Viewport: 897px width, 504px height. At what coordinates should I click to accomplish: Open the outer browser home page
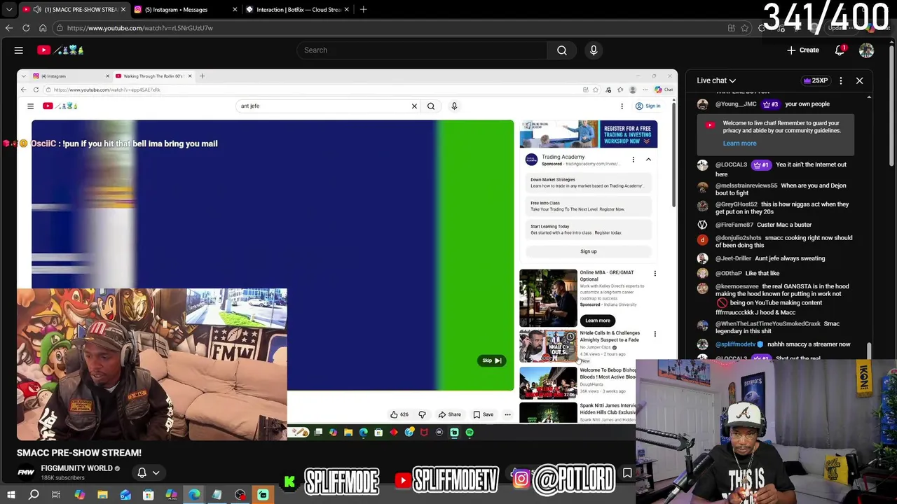pos(43,28)
